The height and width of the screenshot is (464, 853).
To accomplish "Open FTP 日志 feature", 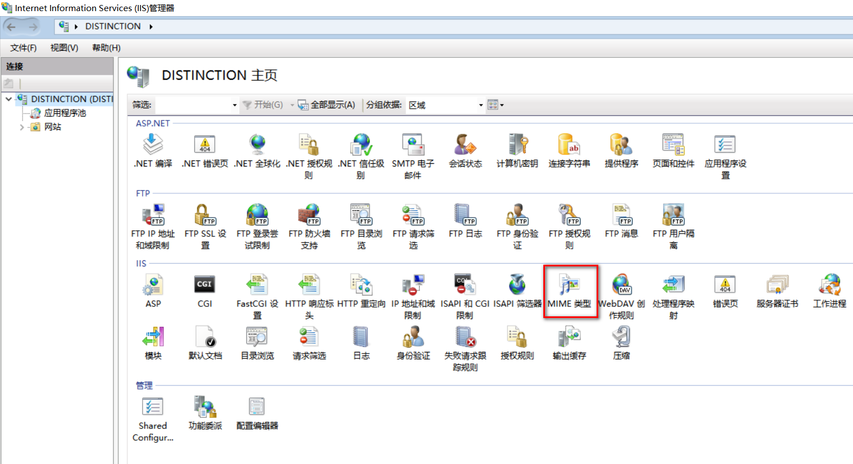I will tap(465, 221).
